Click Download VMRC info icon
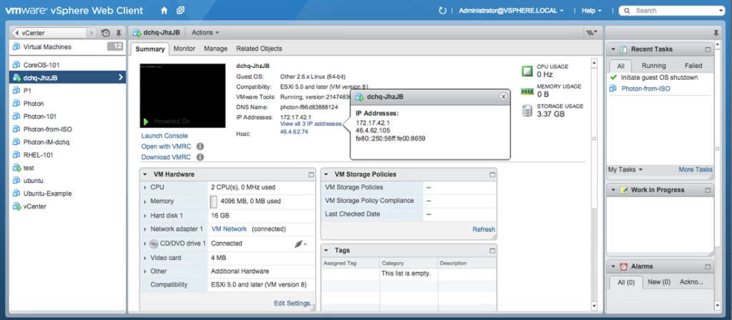The image size is (732, 320). [200, 157]
